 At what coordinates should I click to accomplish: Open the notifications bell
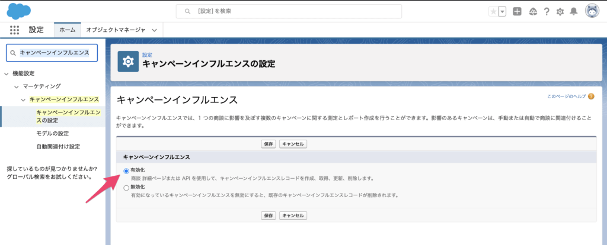pos(573,11)
